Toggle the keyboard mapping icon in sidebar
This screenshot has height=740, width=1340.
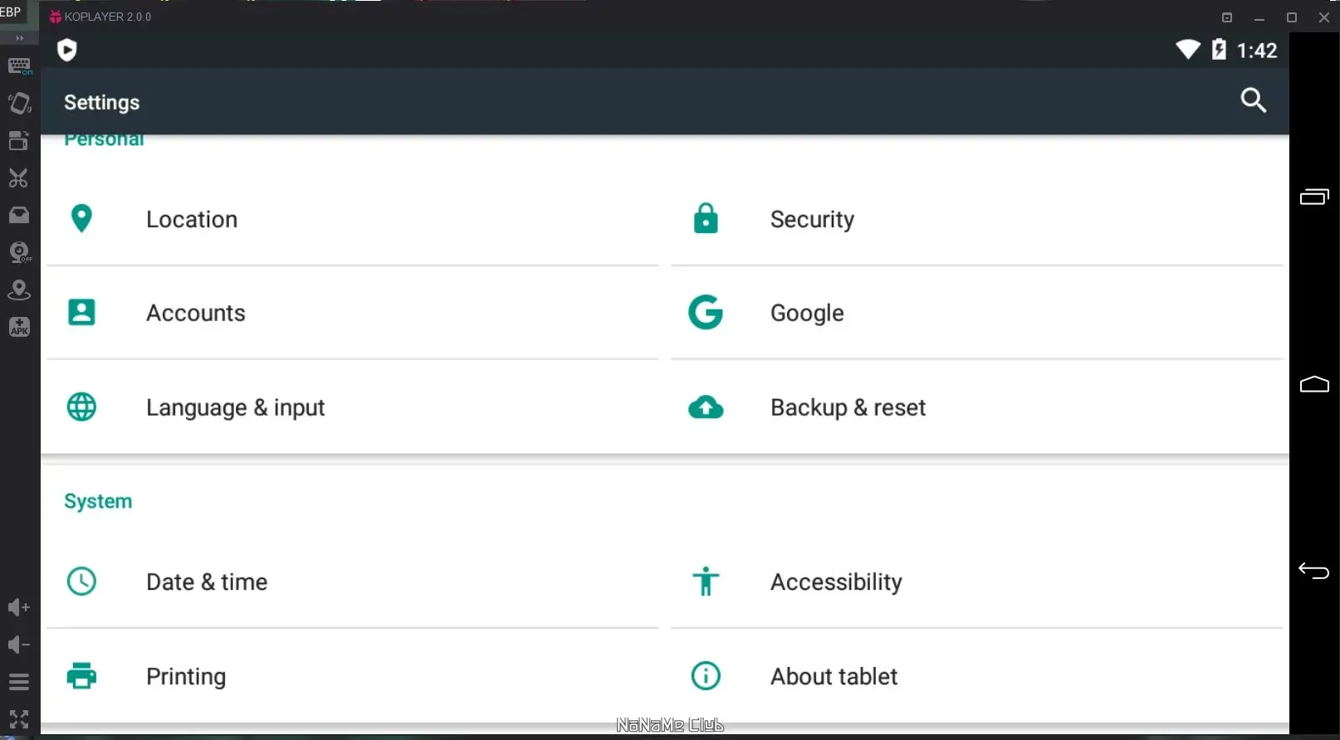(x=19, y=66)
